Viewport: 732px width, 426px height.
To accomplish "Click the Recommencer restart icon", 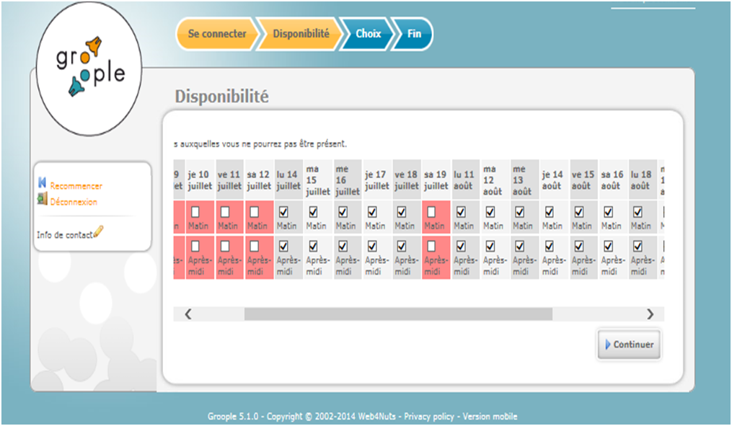I will (42, 182).
